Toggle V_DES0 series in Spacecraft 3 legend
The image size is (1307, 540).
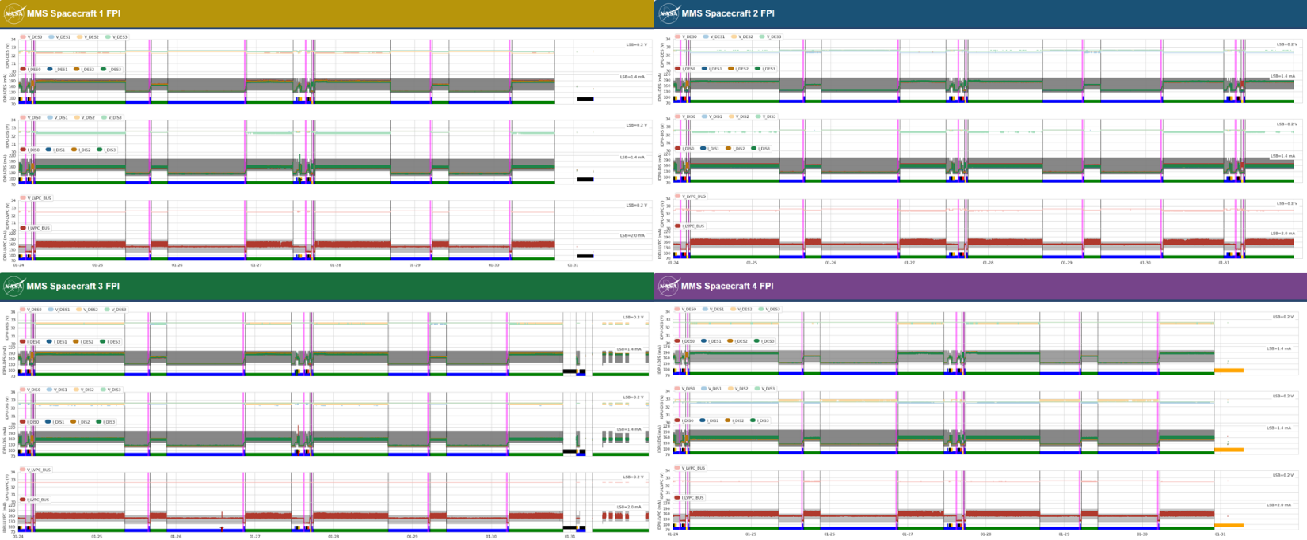[x=32, y=310]
